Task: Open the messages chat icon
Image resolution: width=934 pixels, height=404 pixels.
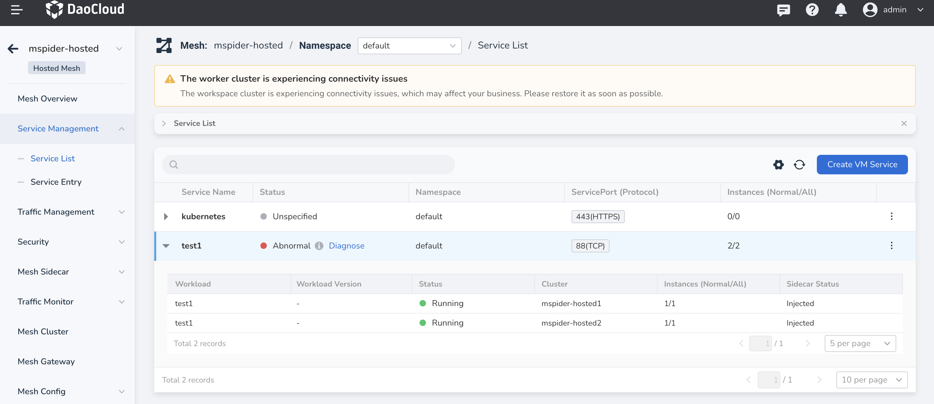Action: (783, 10)
